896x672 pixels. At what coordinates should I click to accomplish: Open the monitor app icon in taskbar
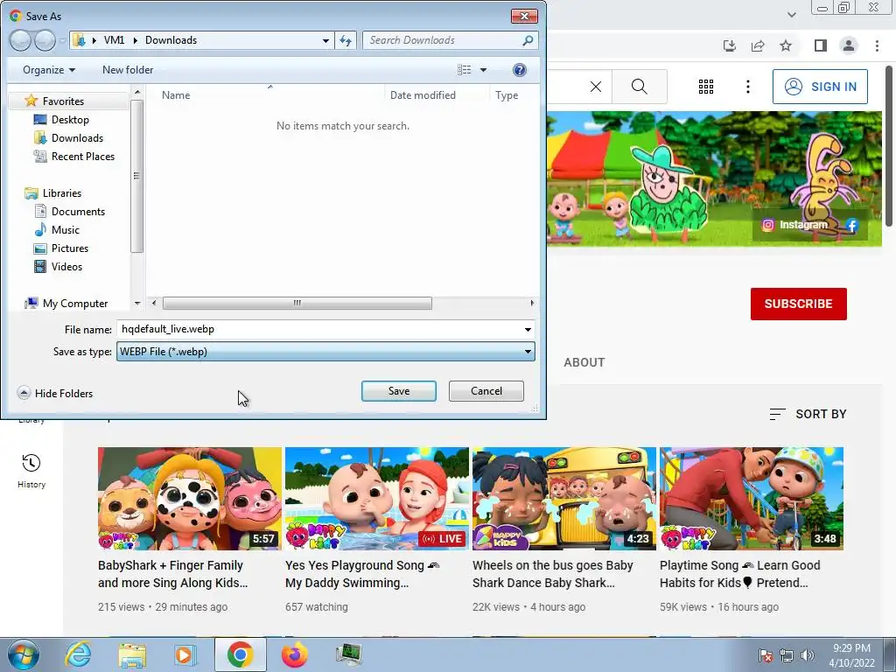(348, 654)
